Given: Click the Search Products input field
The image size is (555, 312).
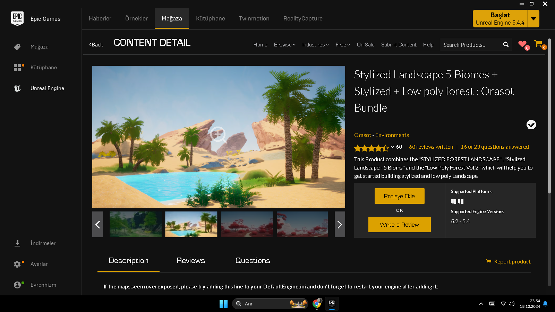Looking at the screenshot, I should pos(471,45).
